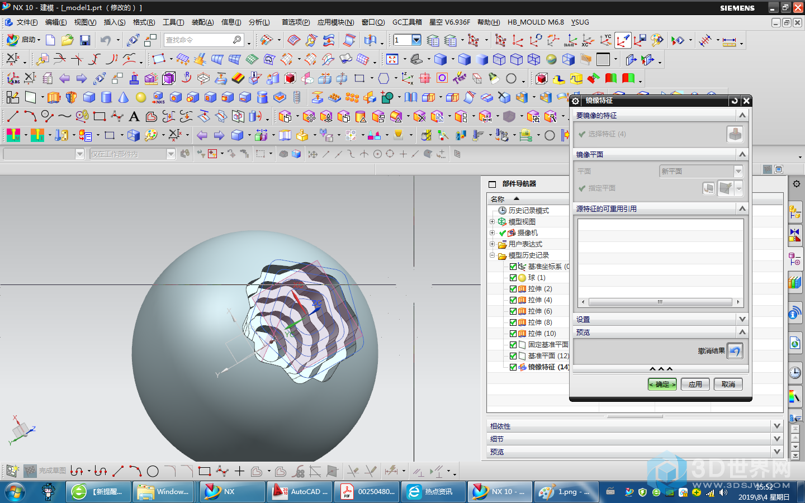Choose the Line sketch tool

13,116
